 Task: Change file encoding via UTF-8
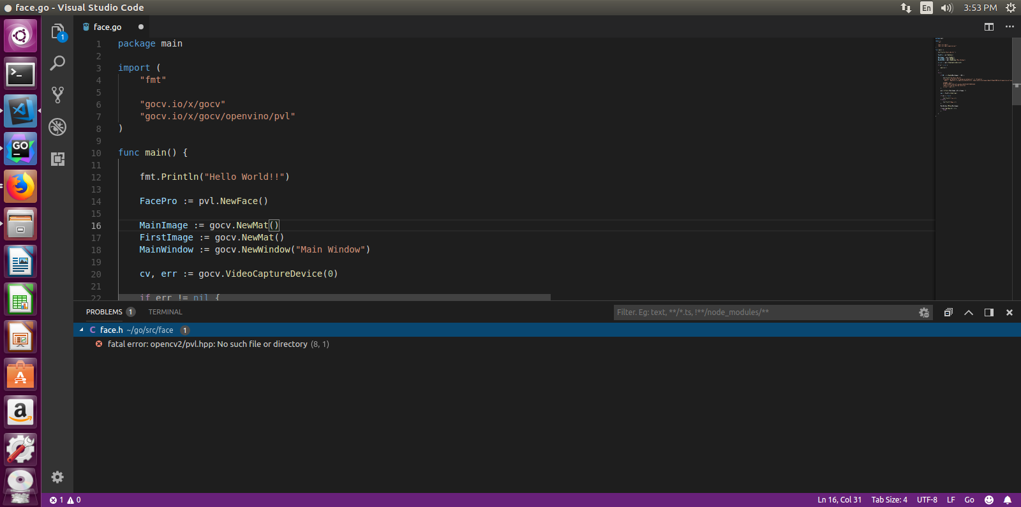[x=927, y=500]
